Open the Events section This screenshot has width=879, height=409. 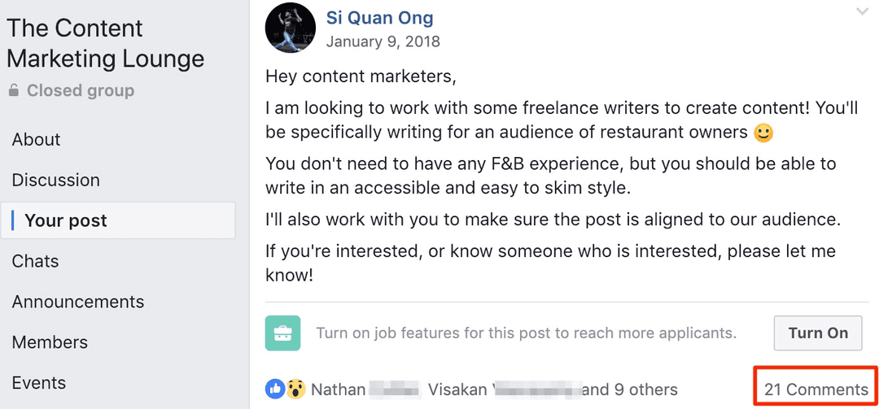pos(38,383)
